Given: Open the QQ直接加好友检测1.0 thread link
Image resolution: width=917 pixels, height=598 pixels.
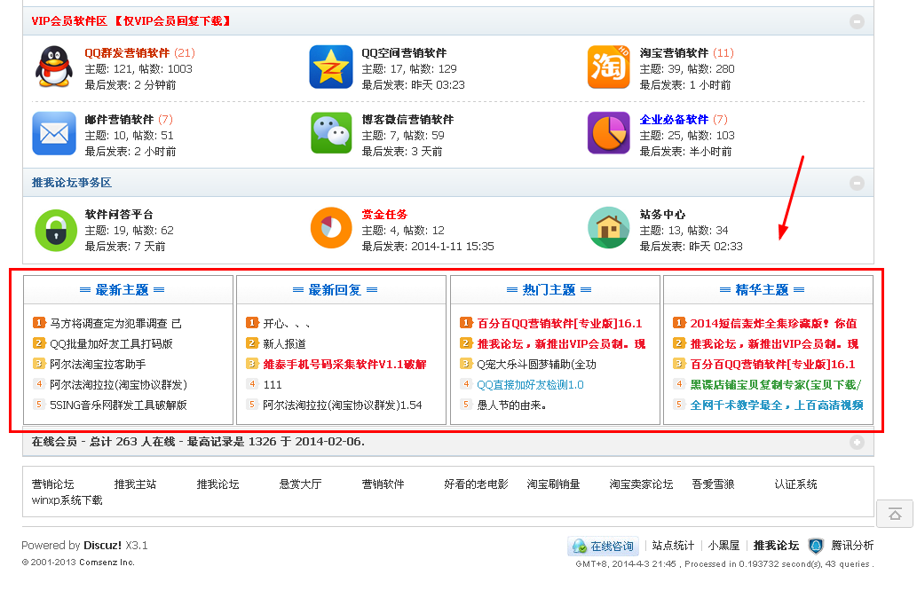Looking at the screenshot, I should pyautogui.click(x=530, y=385).
